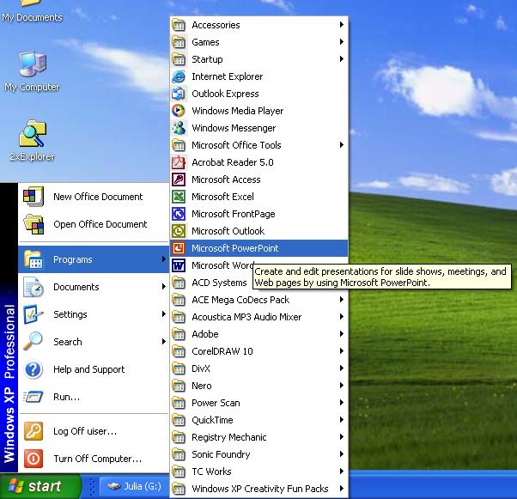Expand the Games submenu arrow
517x499 pixels.
[342, 42]
